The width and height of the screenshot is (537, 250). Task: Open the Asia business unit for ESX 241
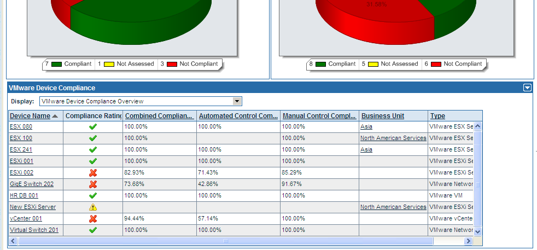click(366, 150)
